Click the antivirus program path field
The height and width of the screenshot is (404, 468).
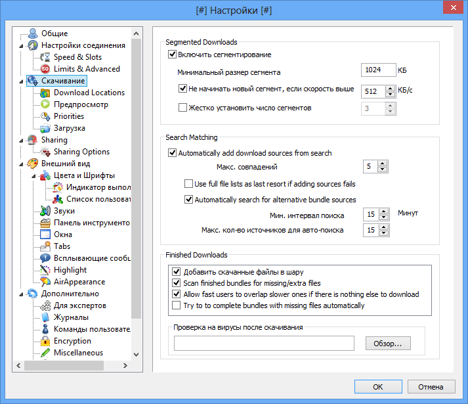[x=264, y=343]
